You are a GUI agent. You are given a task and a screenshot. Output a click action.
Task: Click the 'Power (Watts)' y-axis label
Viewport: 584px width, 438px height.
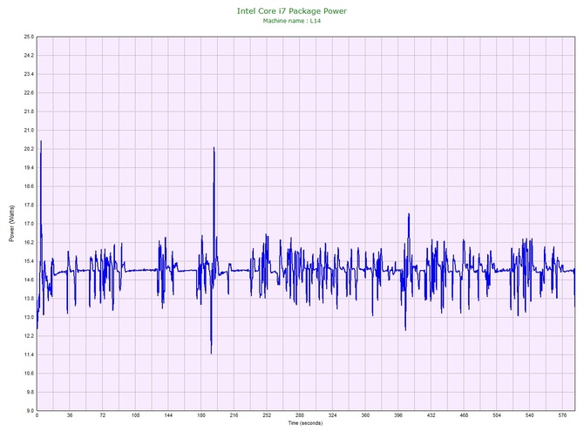(11, 223)
